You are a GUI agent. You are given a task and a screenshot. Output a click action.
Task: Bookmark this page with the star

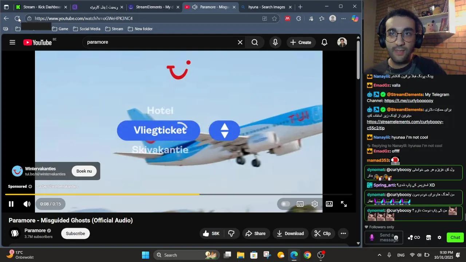(x=275, y=19)
